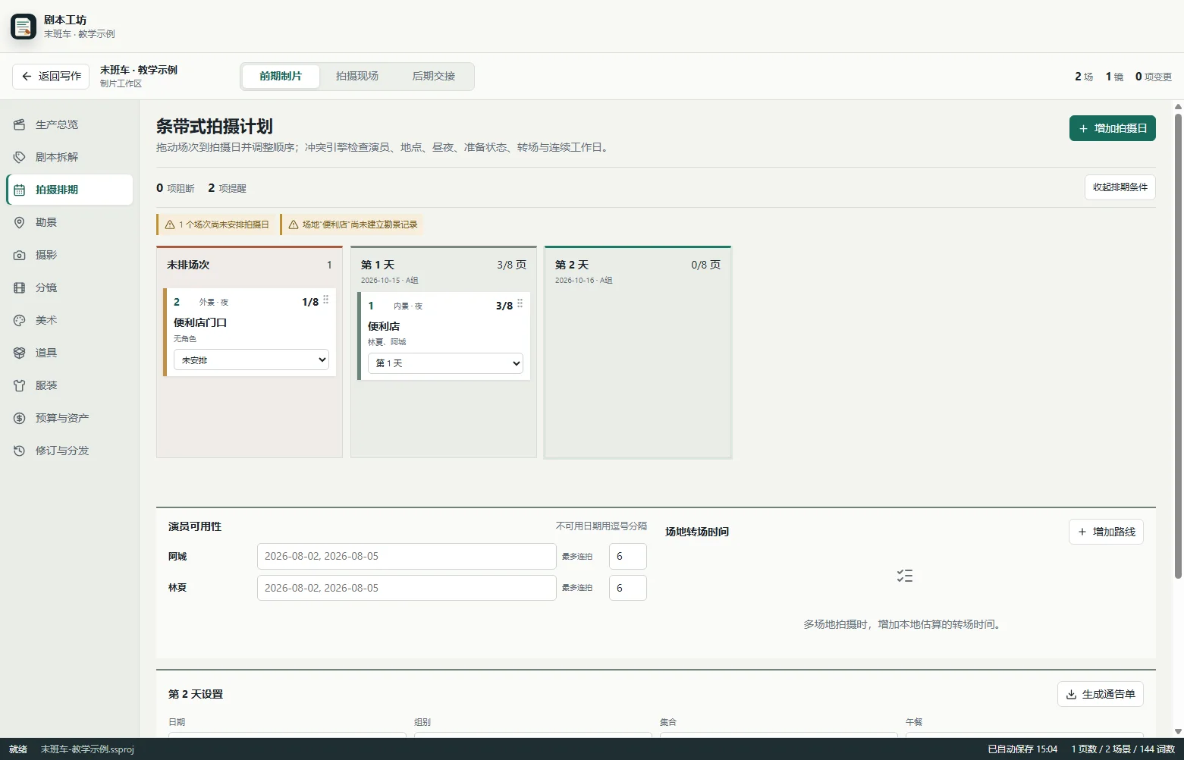Open 剧本拆解 tag icon in sidebar

click(x=20, y=157)
